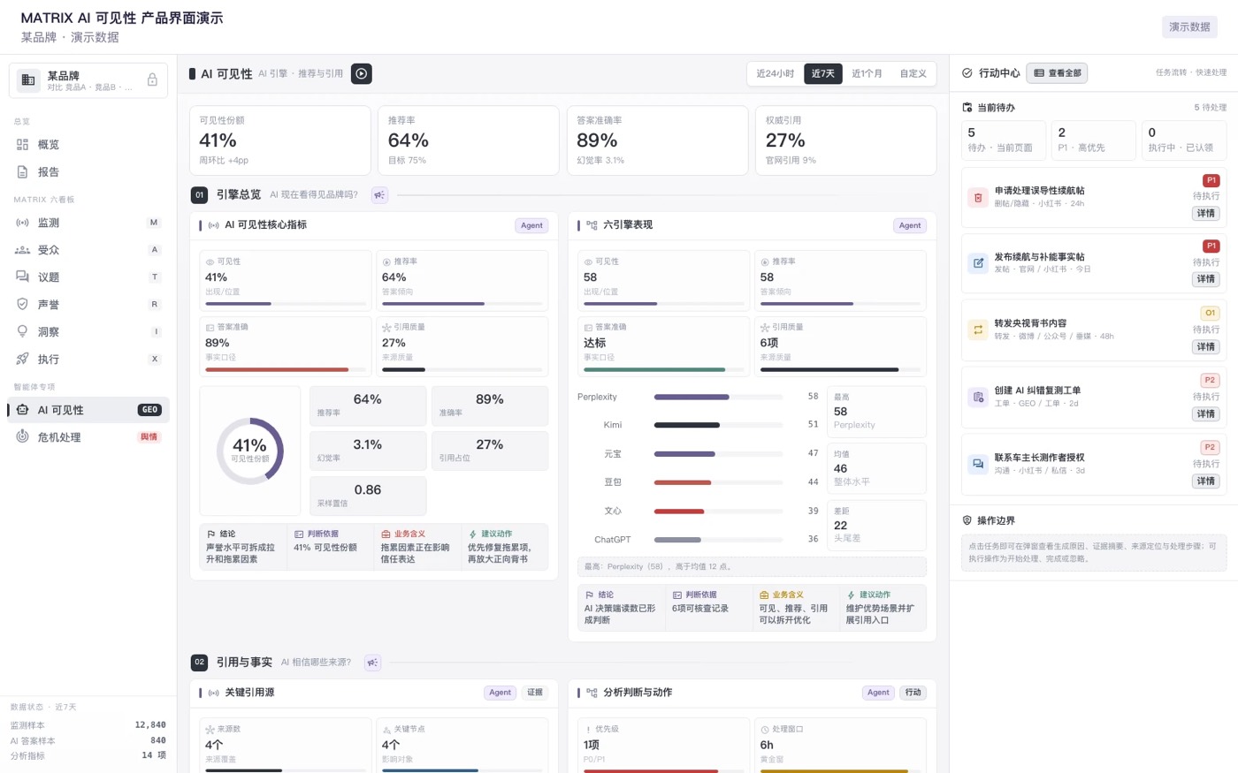Screen dimensions: 1238x773
Task: Click the megaphone icon next to 引擎总览
Action: [x=379, y=194]
